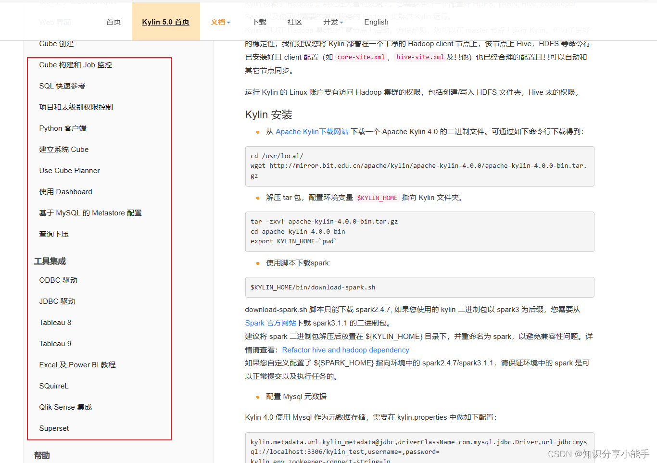Screen dimensions: 657x463
Task: Open SQL 快速参考 sidebar link
Action: pyautogui.click(x=62, y=86)
